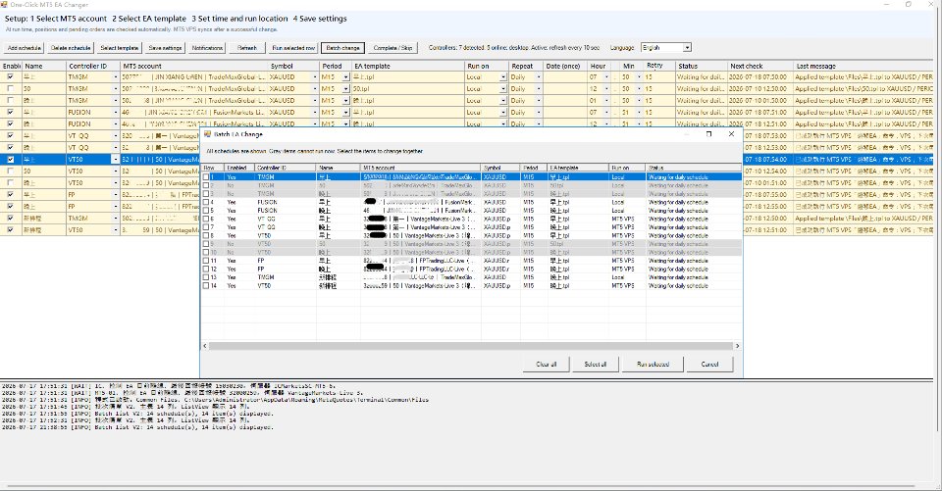Click the Controller ID column header in dialog
The height and width of the screenshot is (491, 942).
[x=286, y=168]
